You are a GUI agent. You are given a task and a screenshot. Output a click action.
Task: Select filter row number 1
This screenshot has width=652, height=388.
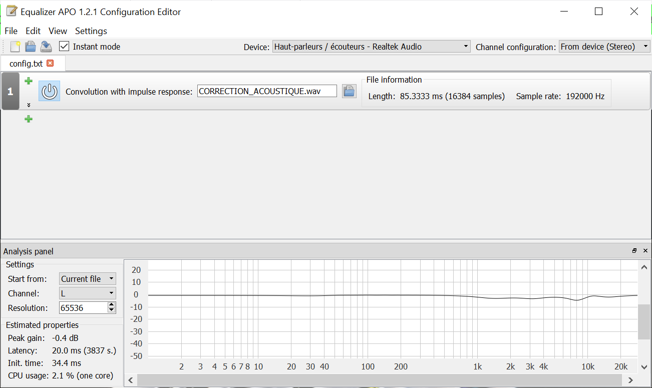tap(11, 91)
